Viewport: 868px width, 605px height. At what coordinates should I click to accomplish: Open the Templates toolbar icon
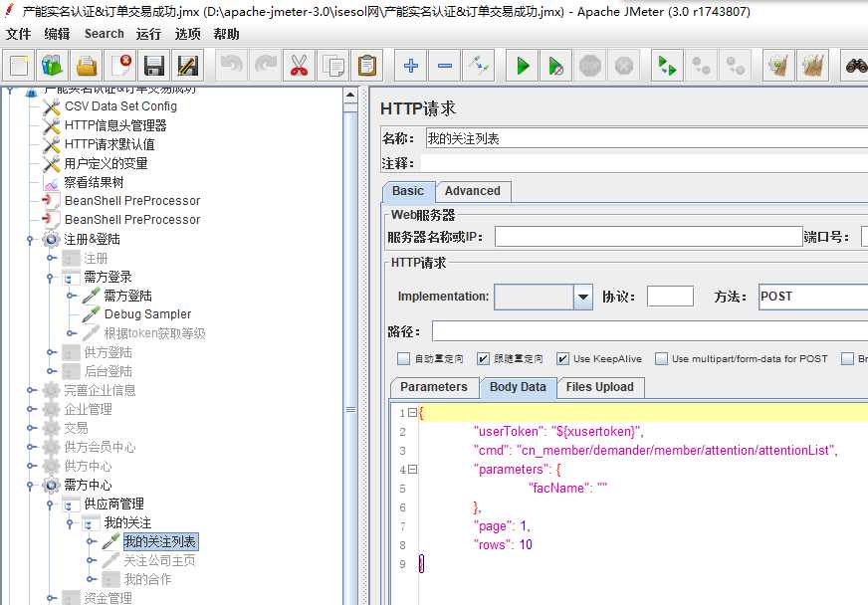coord(53,66)
